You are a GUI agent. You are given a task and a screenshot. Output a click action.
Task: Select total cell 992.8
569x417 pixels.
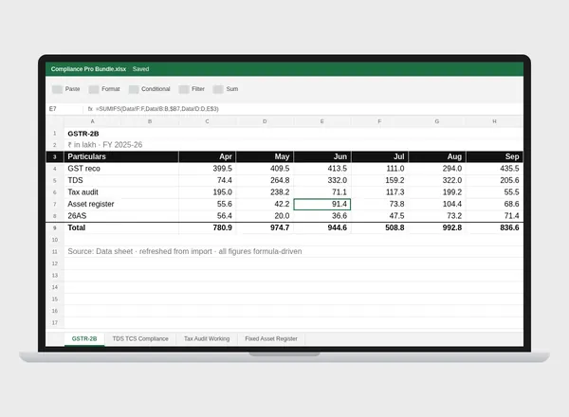[x=437, y=227]
